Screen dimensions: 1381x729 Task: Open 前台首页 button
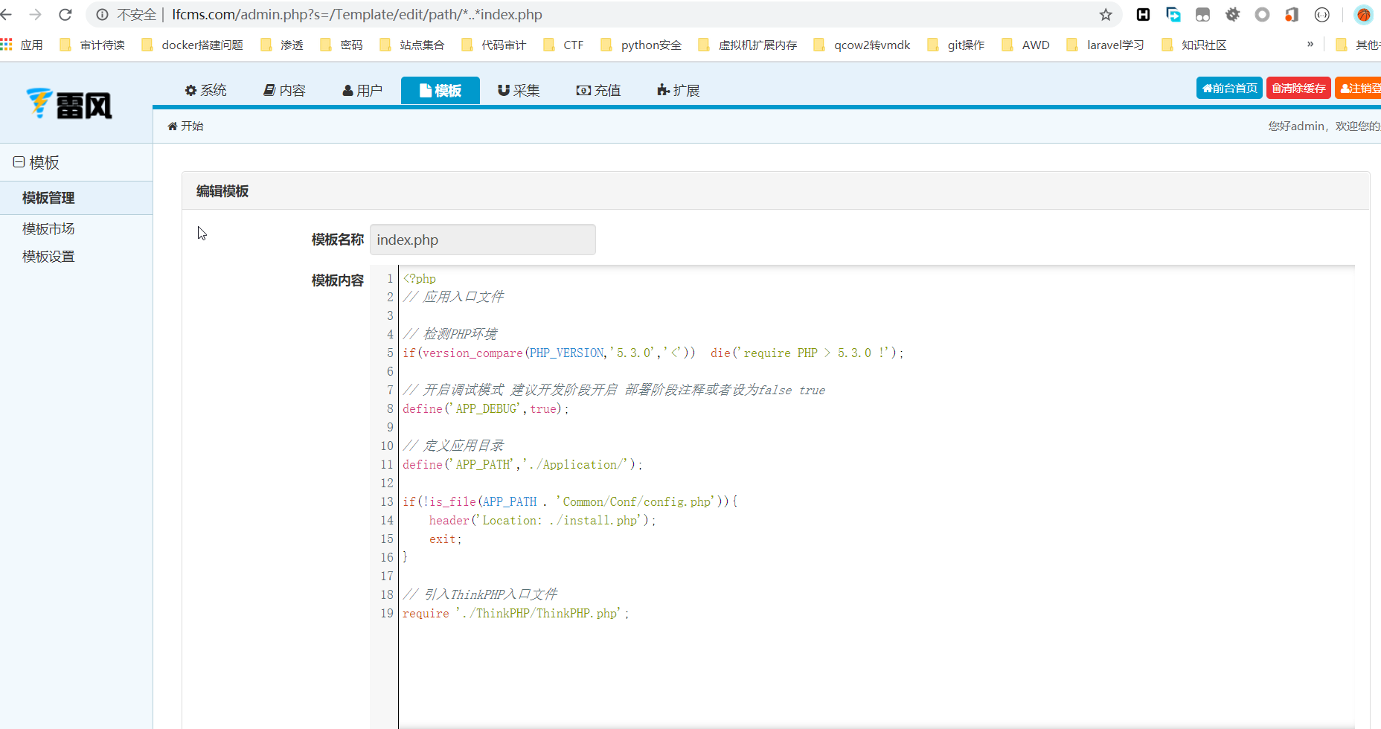pos(1229,88)
